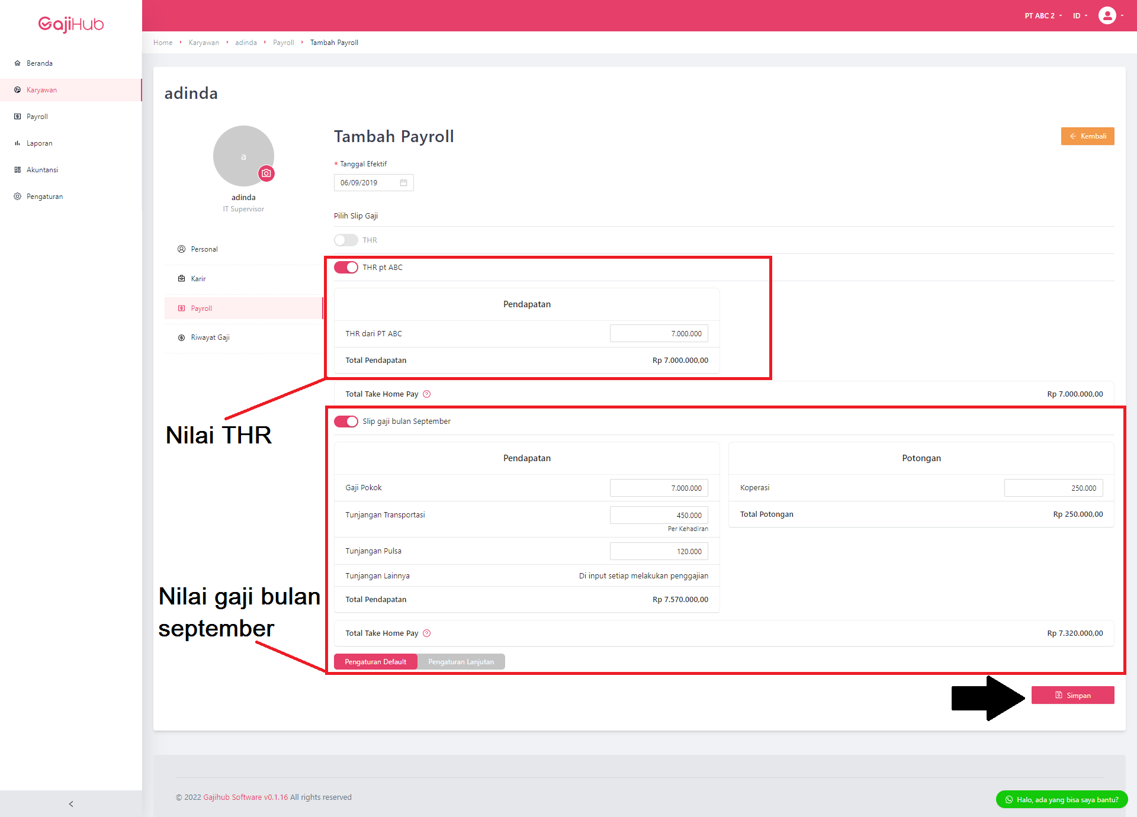This screenshot has width=1137, height=817.
Task: Click the Gaji Pokok input field
Action: [659, 487]
